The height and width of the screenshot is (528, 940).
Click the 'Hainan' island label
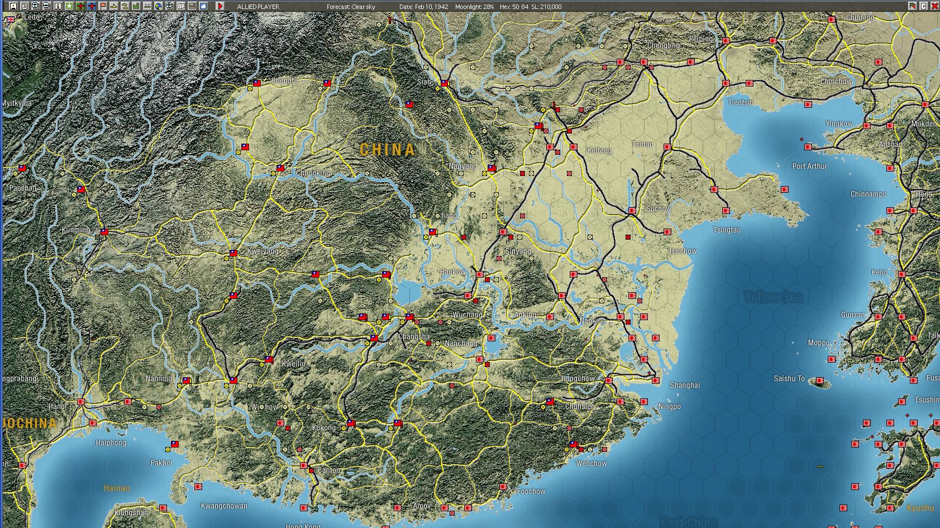coord(117,488)
